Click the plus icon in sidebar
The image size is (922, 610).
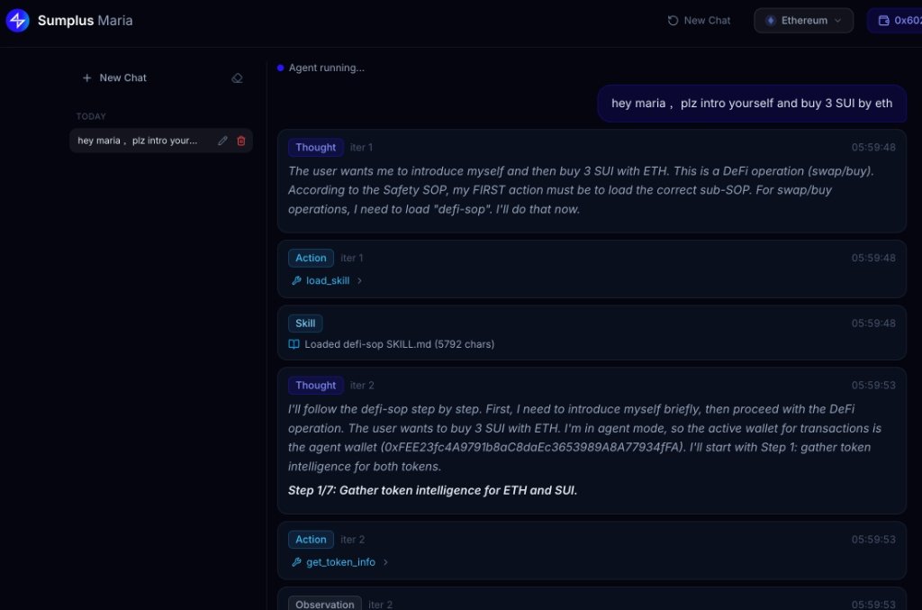coord(87,77)
